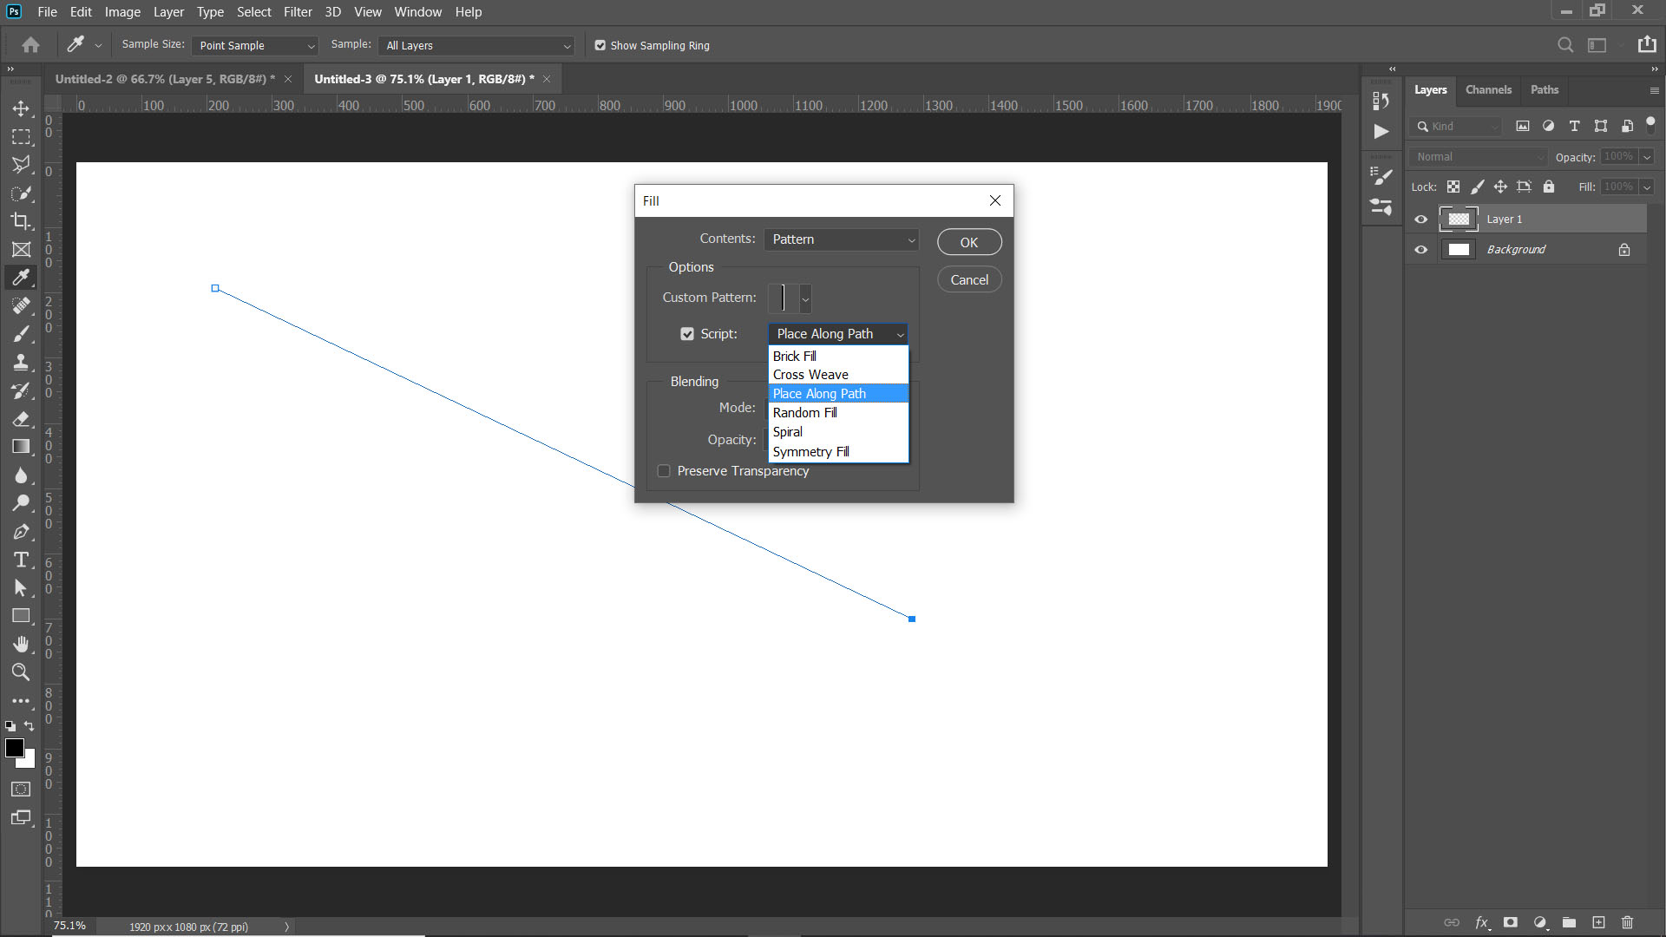The height and width of the screenshot is (937, 1666).
Task: Select the Horizontal Type tool
Action: coord(22,560)
